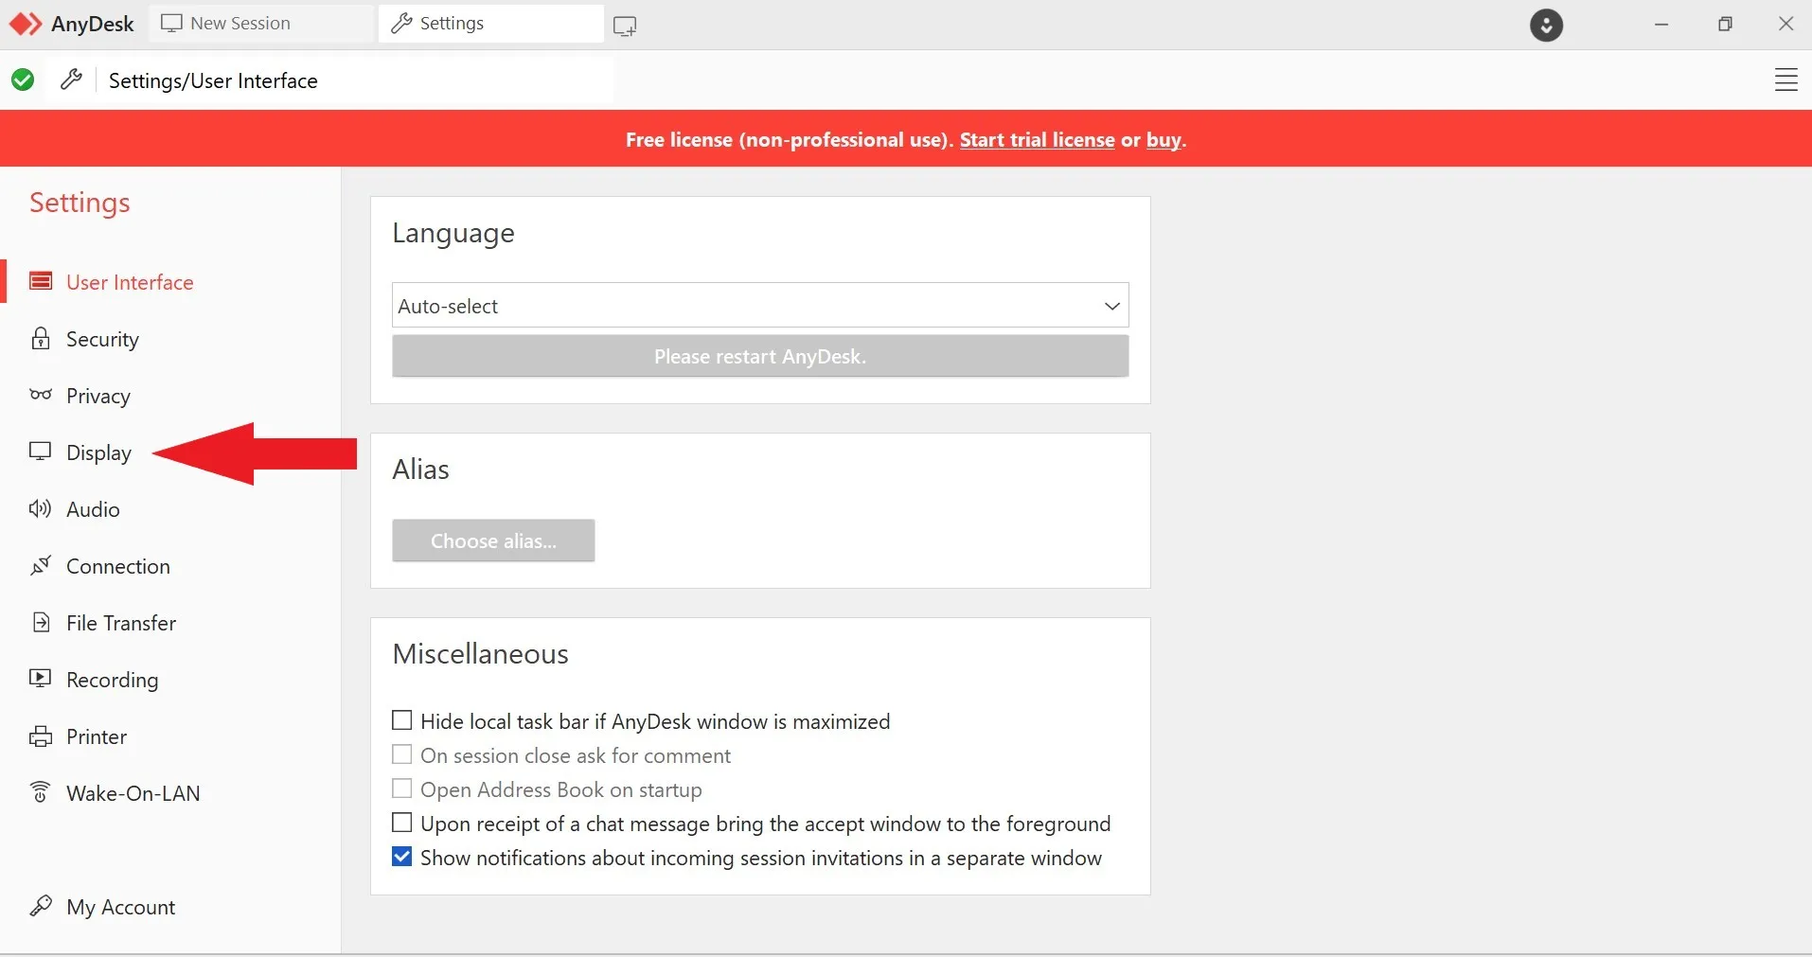Open Display settings section
Screen dimensions: 1812x957
(98, 452)
